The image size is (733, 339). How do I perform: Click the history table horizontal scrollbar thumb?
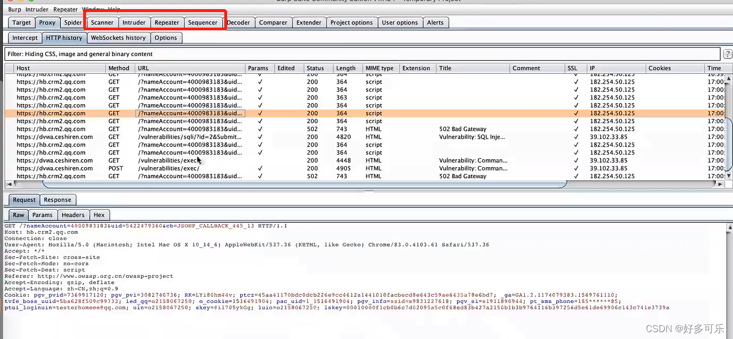304,184
